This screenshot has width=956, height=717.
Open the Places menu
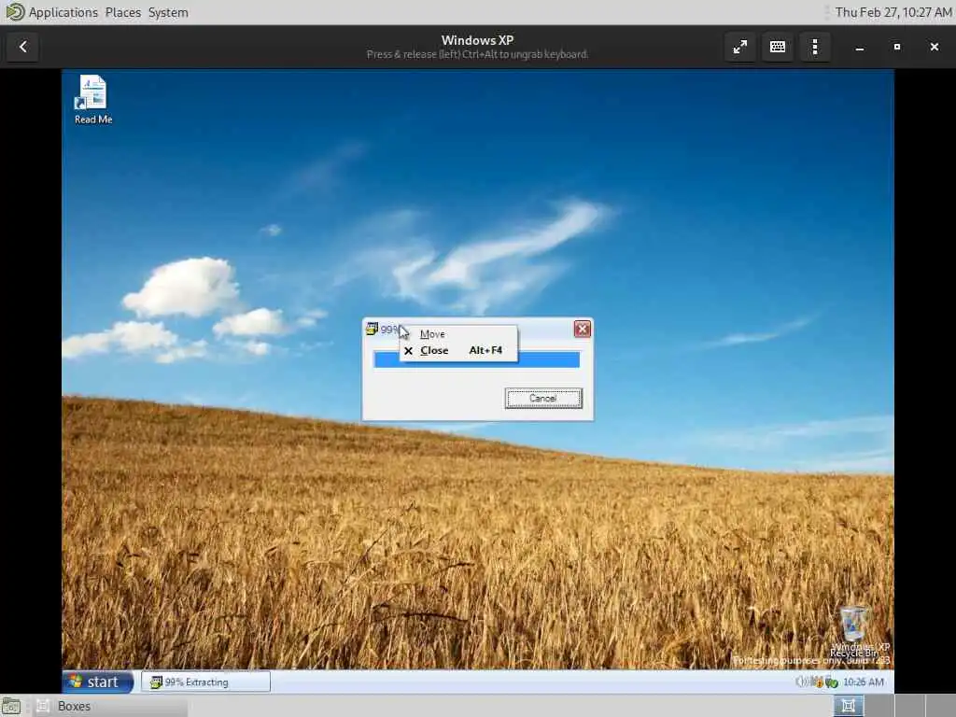click(122, 12)
